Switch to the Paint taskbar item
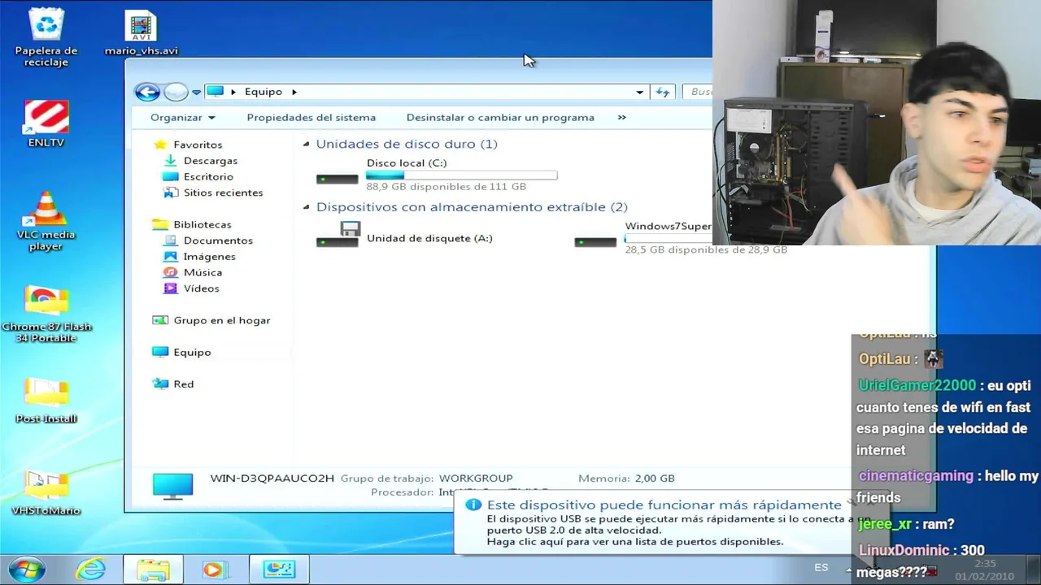 click(279, 570)
